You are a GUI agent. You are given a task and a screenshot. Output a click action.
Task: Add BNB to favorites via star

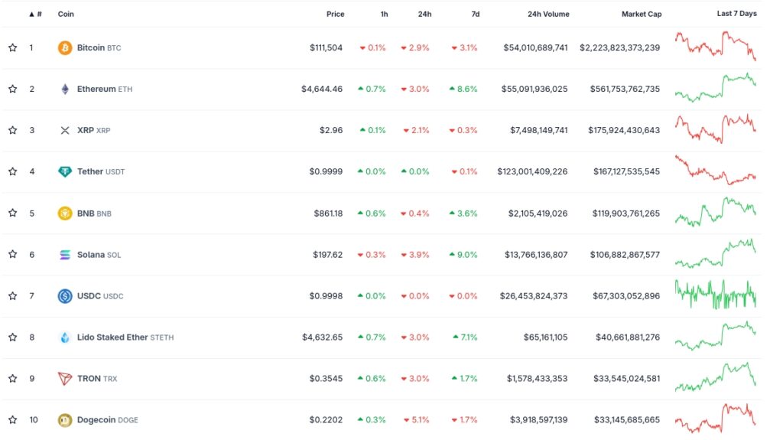(x=12, y=213)
